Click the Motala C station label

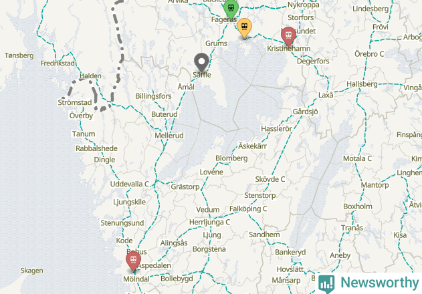(x=357, y=159)
